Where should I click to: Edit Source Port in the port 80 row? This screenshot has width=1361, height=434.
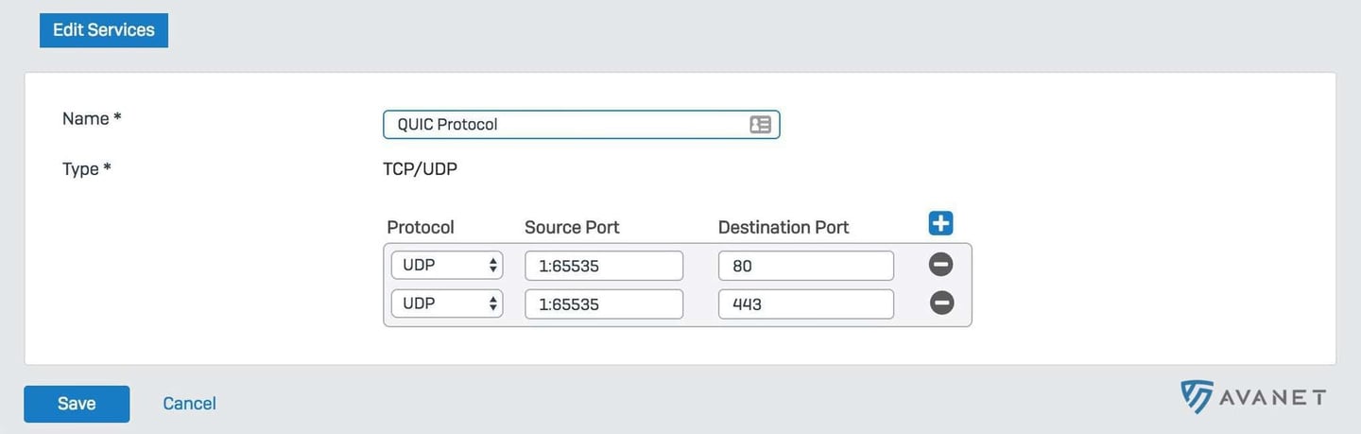pyautogui.click(x=604, y=266)
